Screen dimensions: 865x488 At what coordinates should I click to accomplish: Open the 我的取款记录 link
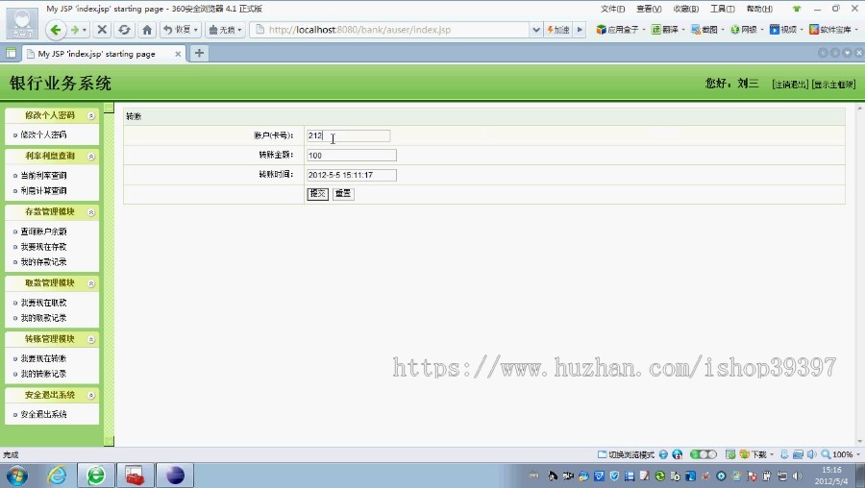click(43, 318)
